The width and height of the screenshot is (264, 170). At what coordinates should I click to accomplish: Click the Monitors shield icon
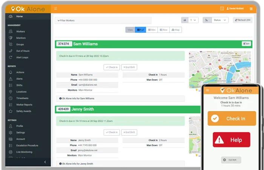11,38
